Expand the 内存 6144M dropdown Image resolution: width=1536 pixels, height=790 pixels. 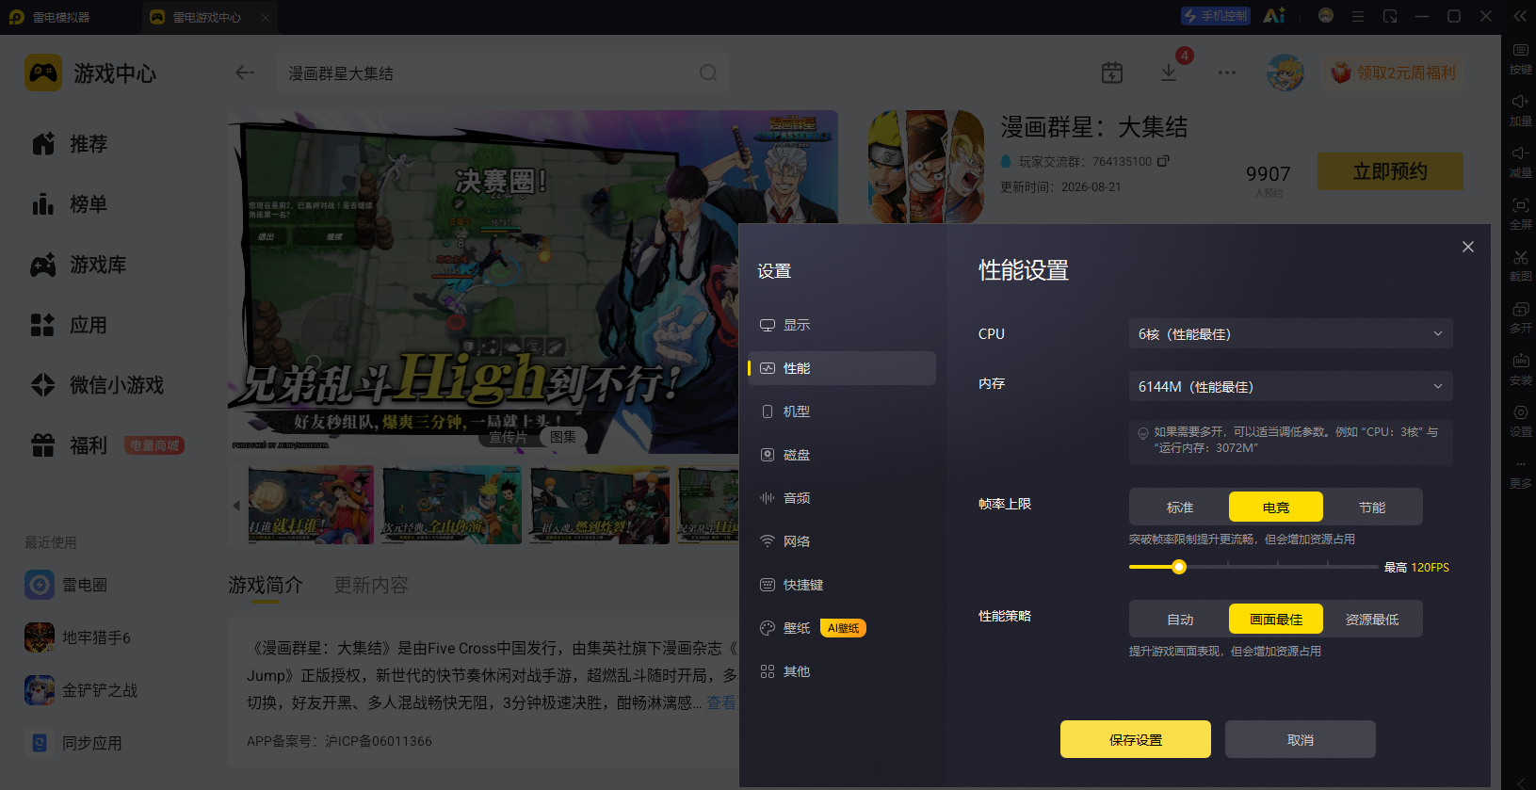pos(1290,387)
